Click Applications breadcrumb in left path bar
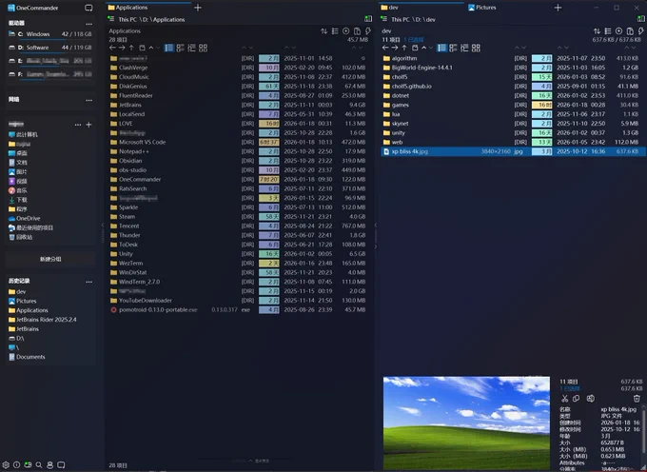647x472 pixels. (168, 19)
